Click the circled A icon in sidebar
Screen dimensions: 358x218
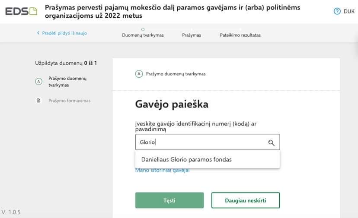point(38,82)
